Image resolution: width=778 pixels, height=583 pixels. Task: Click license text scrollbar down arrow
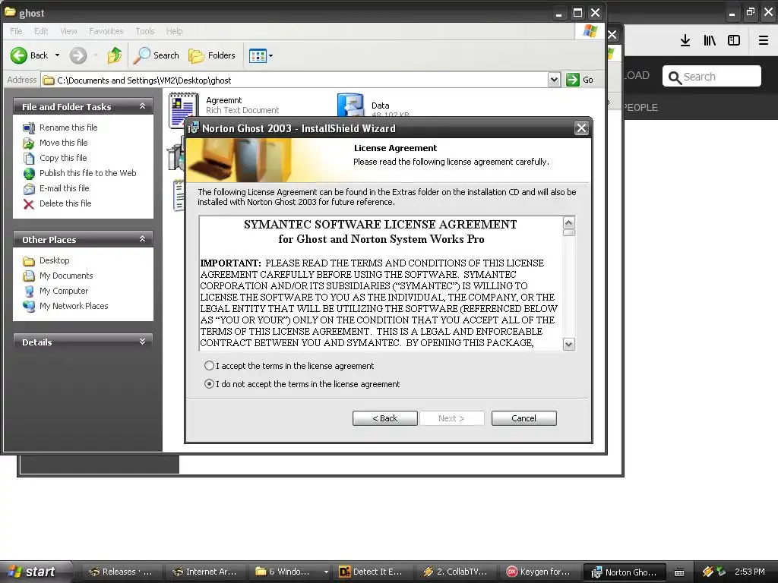(x=569, y=344)
